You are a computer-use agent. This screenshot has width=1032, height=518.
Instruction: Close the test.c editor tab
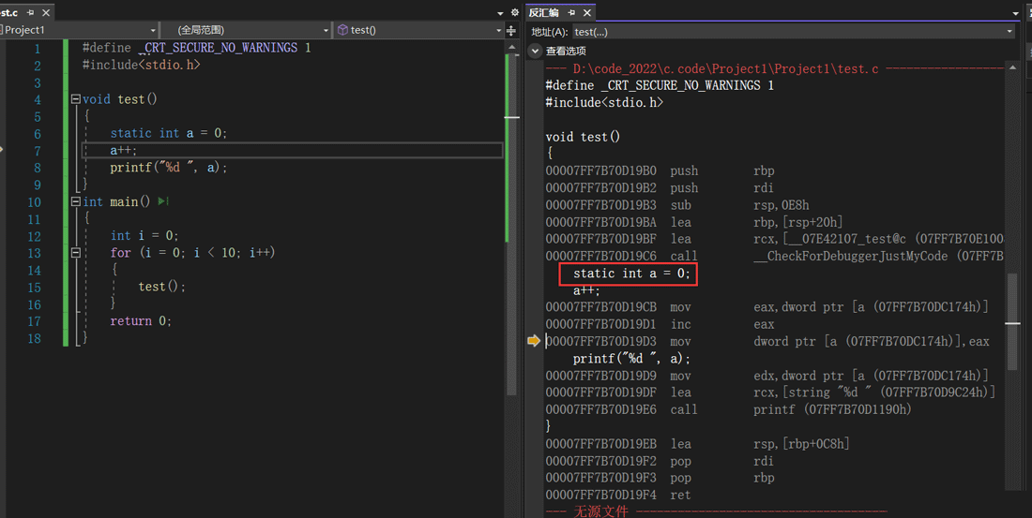click(46, 12)
